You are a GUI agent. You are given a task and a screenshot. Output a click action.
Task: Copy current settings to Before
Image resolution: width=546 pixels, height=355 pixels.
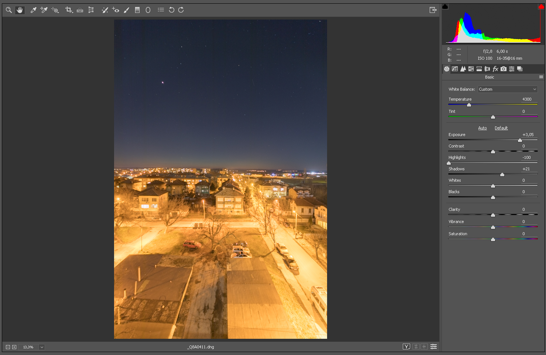pos(425,347)
